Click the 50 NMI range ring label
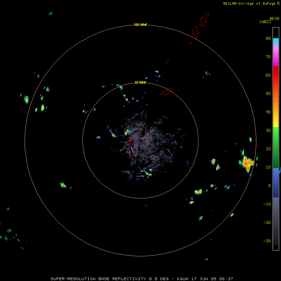This screenshot has width=281, height=281. [140, 83]
